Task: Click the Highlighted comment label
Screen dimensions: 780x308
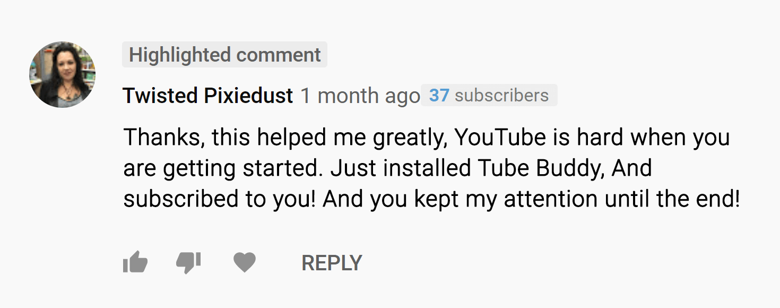Action: coord(224,55)
